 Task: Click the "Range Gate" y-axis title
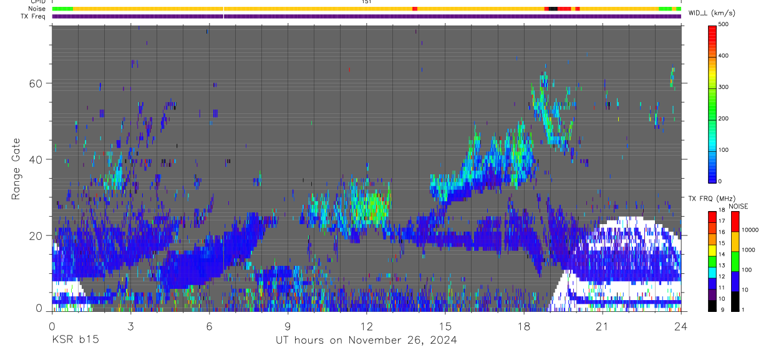(x=16, y=168)
